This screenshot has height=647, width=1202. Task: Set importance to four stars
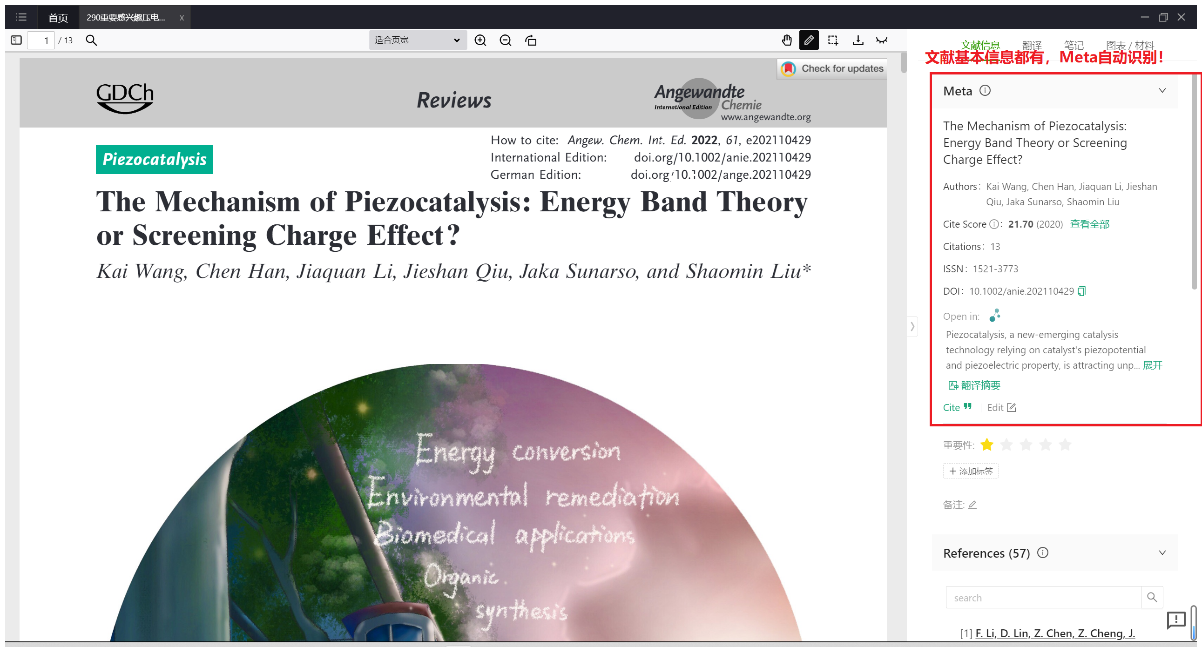(x=1045, y=445)
